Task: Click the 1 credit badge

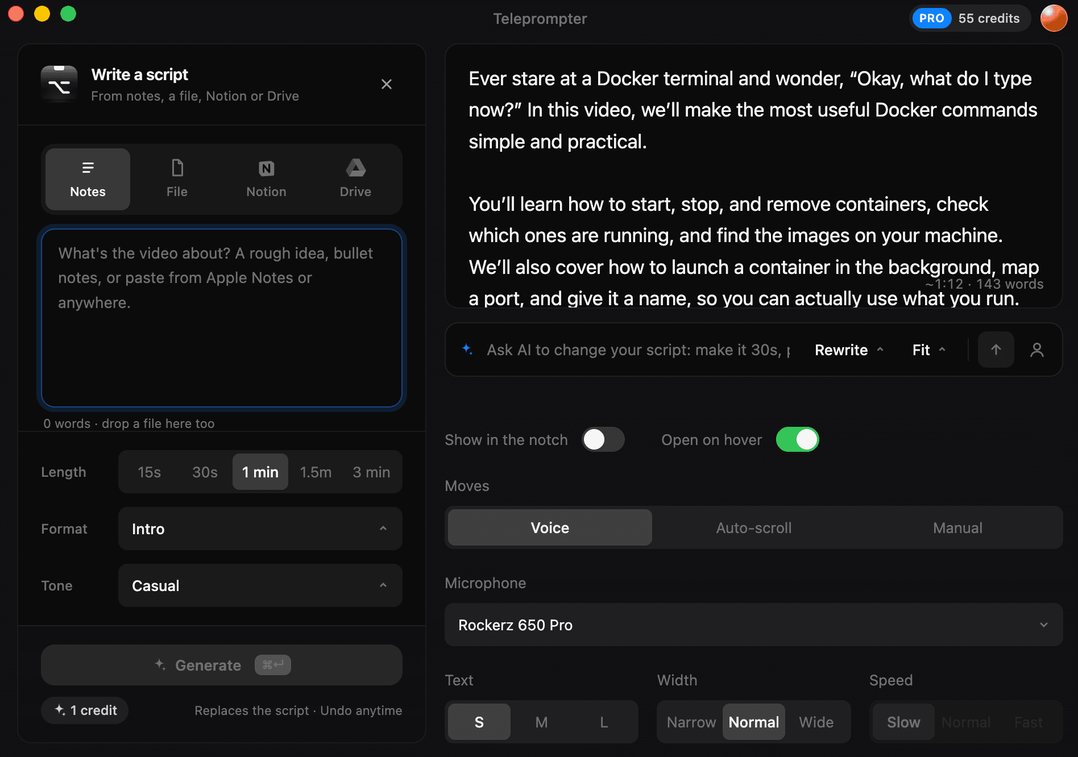Action: 85,710
